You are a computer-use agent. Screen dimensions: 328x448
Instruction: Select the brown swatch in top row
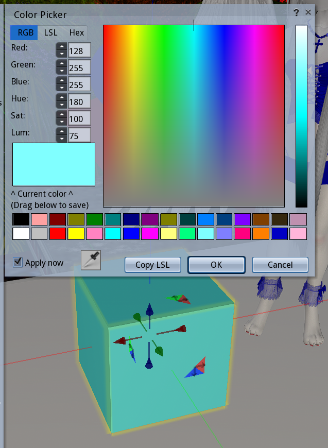pyautogui.click(x=261, y=219)
